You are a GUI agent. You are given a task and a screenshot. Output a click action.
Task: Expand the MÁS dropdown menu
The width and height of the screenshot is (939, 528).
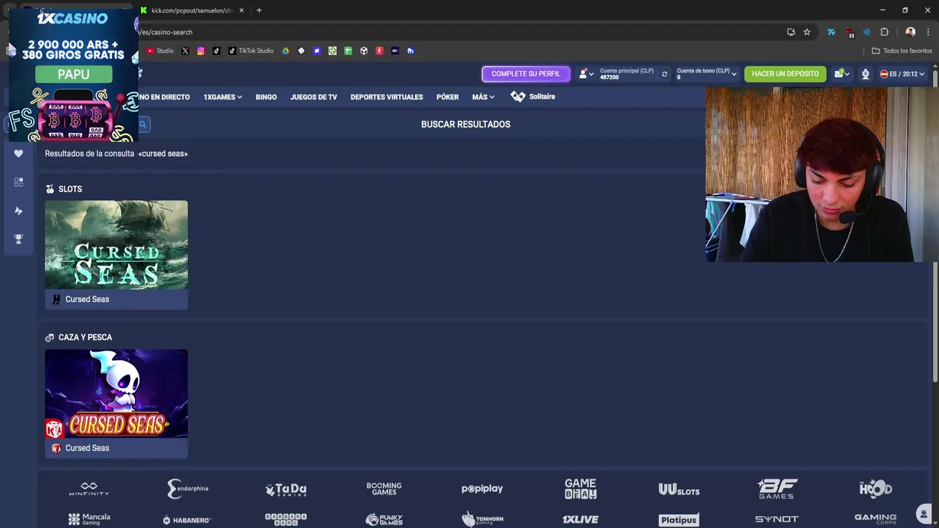pos(483,97)
